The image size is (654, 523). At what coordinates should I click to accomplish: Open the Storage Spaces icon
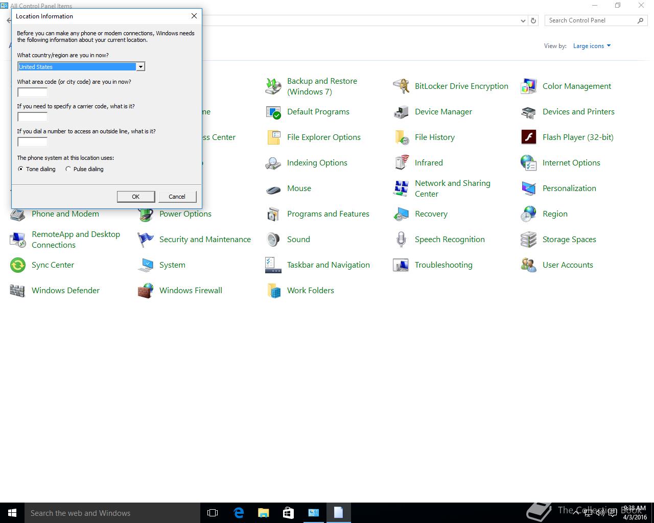(529, 240)
